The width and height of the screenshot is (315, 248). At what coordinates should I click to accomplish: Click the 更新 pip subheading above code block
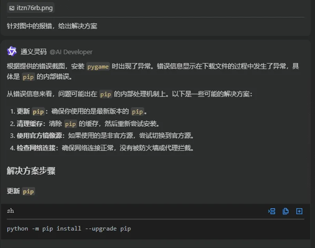point(21,191)
